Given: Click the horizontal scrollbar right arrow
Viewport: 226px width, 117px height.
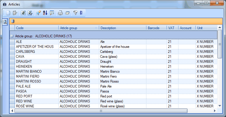Looking at the screenshot, I should tap(215, 111).
